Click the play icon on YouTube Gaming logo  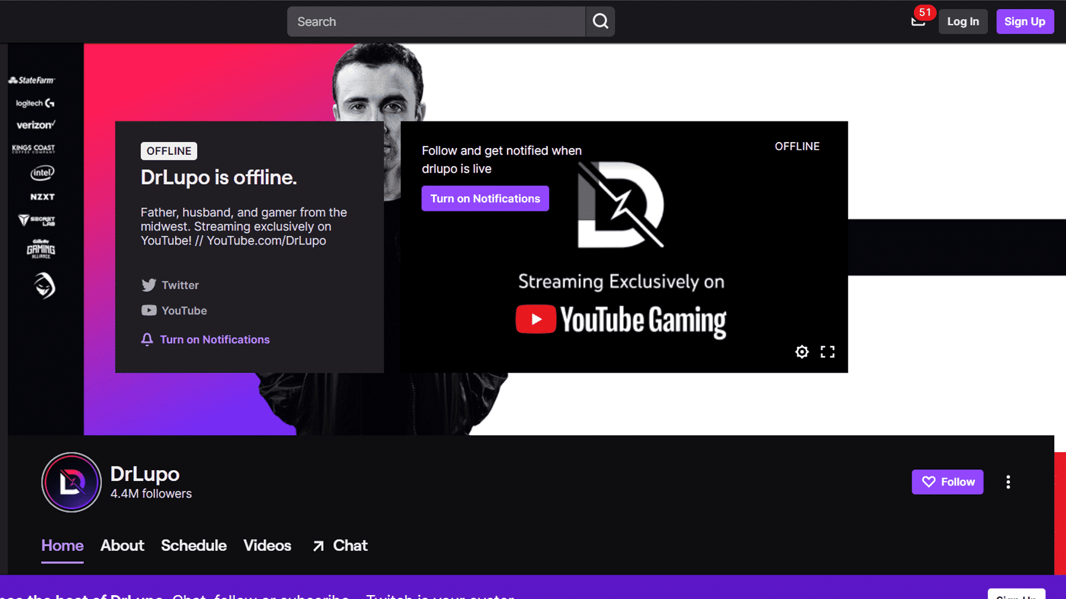(x=536, y=319)
